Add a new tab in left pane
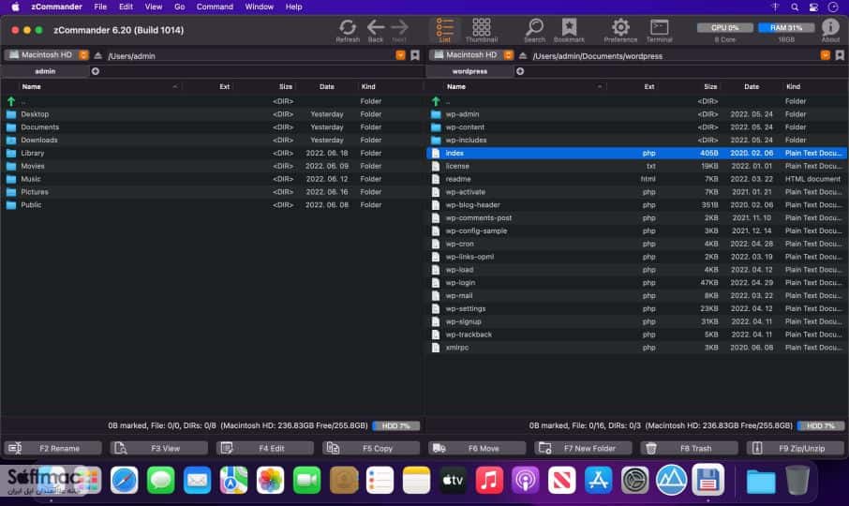849x506 pixels. pyautogui.click(x=96, y=71)
